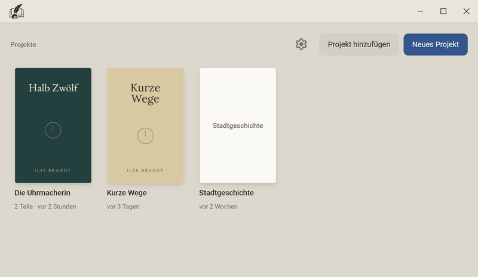Click the quill-and-book app logo

[17, 11]
